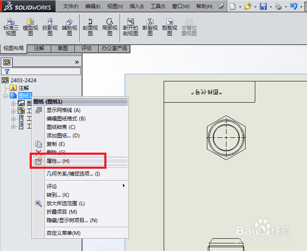Expand the panel with the double chevron

pyautogui.click(x=77, y=62)
